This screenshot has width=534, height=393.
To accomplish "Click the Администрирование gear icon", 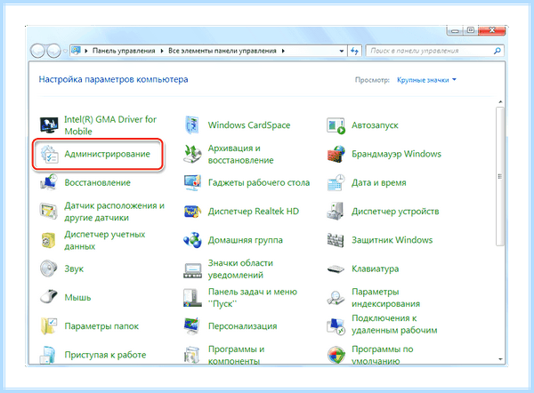I will pyautogui.click(x=49, y=154).
